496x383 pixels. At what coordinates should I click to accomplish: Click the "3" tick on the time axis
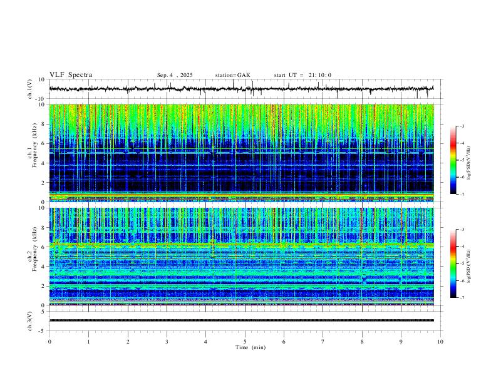coord(167,342)
